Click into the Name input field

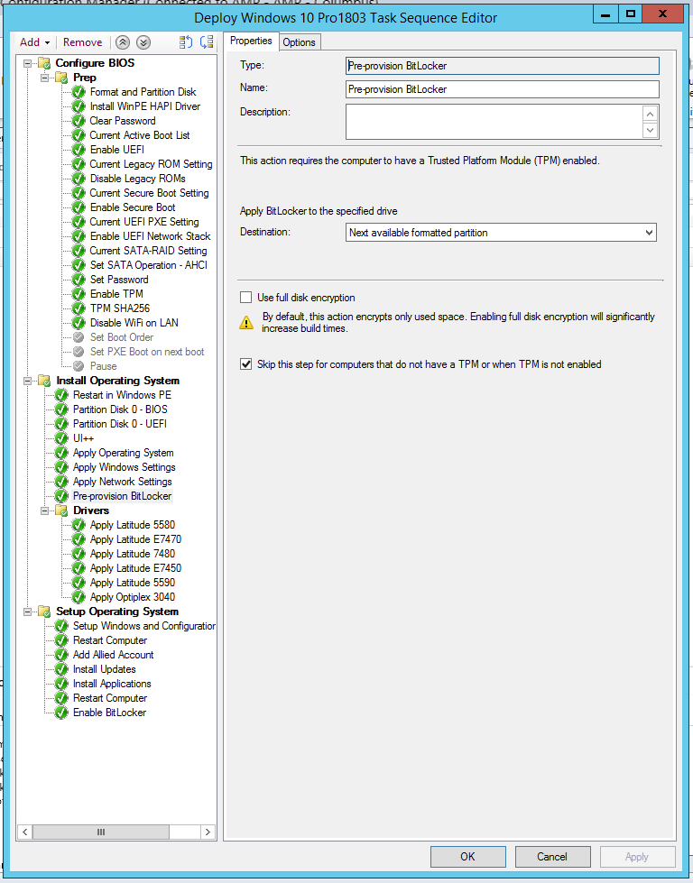pos(502,89)
